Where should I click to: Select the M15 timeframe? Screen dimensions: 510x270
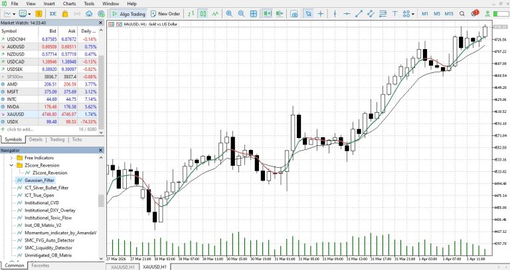point(449,14)
